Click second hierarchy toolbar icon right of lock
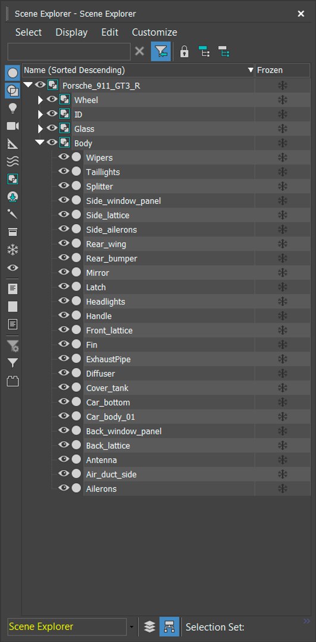The image size is (316, 642). (223, 52)
